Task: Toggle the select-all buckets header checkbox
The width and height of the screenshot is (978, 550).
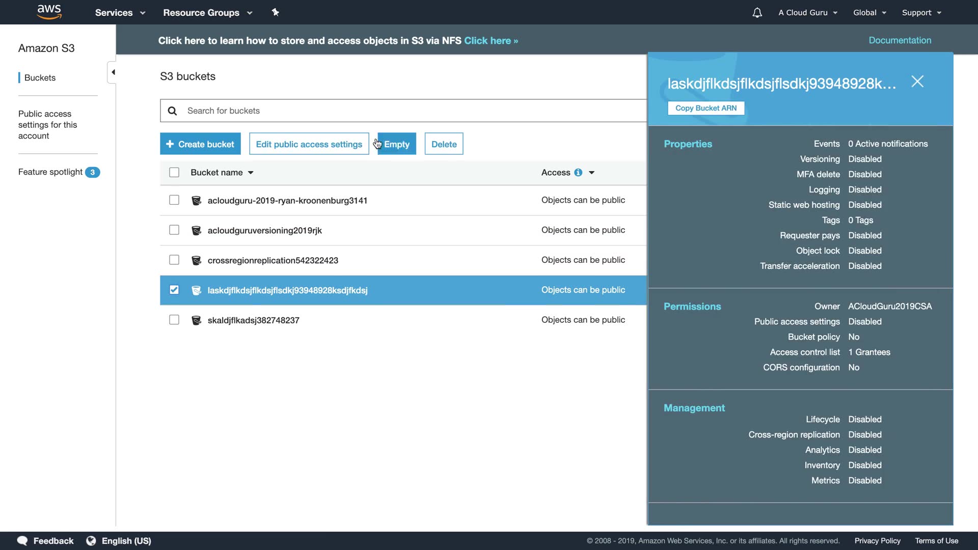Action: tap(174, 173)
